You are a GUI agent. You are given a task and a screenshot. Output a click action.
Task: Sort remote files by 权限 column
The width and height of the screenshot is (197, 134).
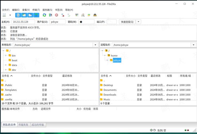(x=172, y=76)
